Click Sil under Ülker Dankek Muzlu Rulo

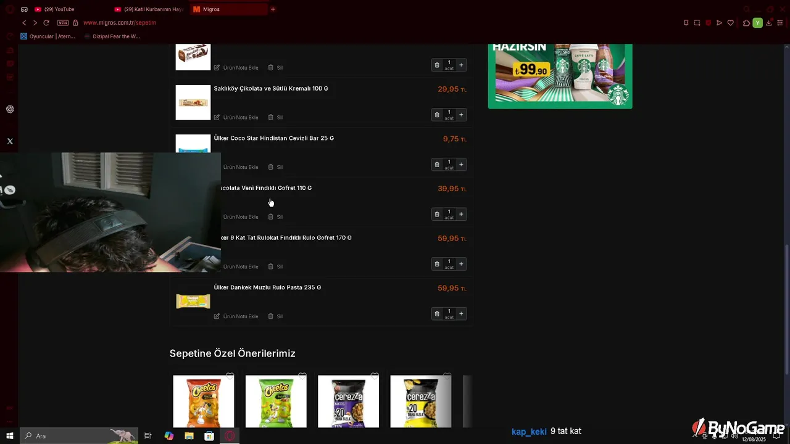[275, 316]
